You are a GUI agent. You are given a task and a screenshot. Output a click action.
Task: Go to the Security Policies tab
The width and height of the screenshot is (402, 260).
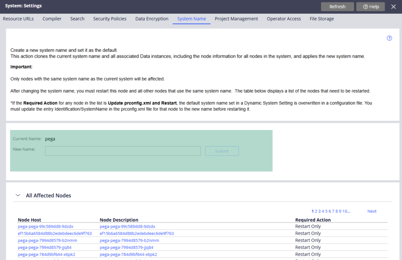110,19
